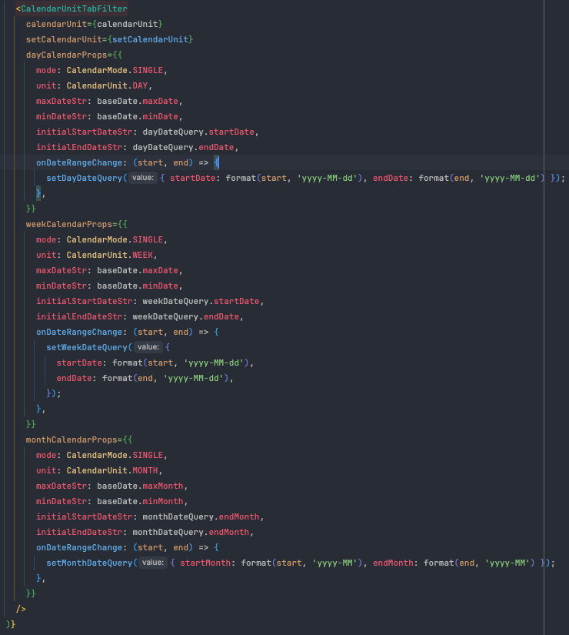Image resolution: width=569 pixels, height=635 pixels.
Task: Click onDateRangeChange in weekCalendarProps block
Action: 79,332
